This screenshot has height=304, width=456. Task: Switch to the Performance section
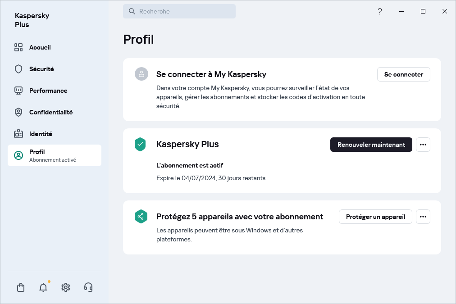point(48,91)
